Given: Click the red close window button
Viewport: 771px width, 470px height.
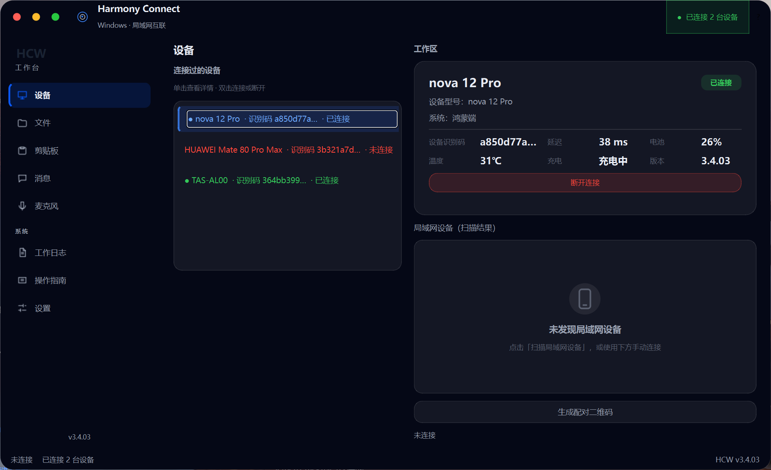Looking at the screenshot, I should point(17,17).
